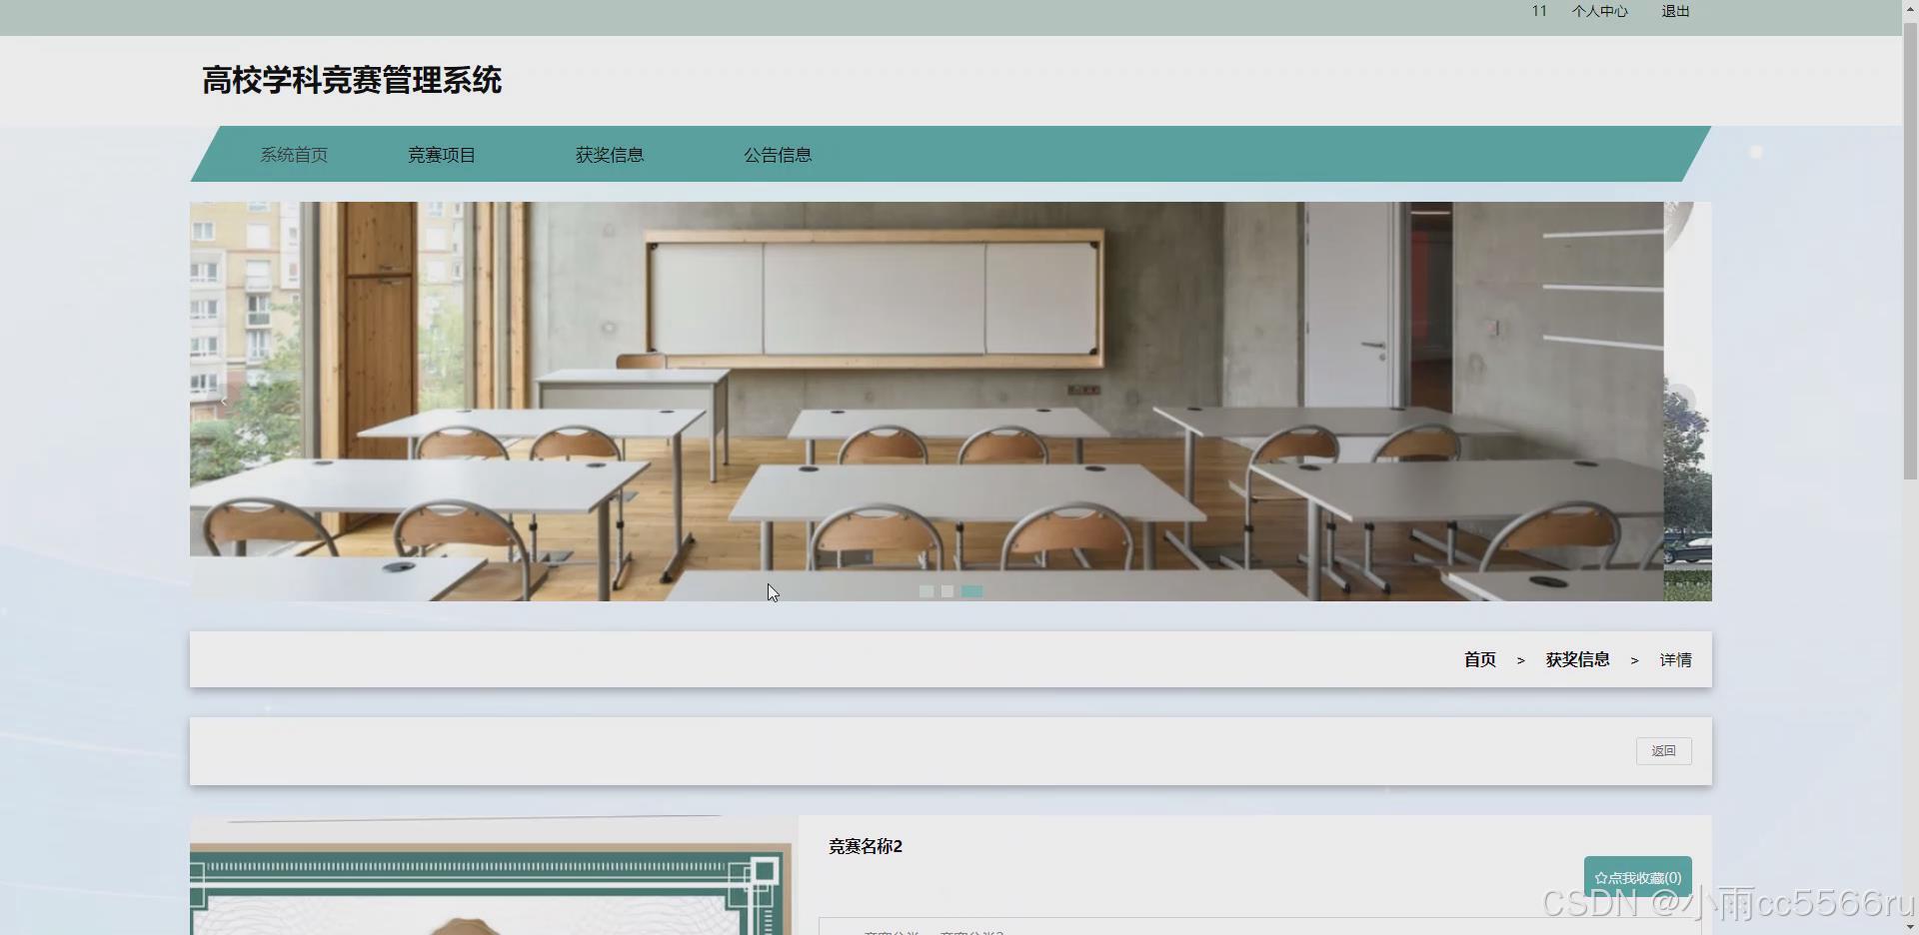
Task: Click the 竞赛名称2 heading
Action: click(x=866, y=846)
